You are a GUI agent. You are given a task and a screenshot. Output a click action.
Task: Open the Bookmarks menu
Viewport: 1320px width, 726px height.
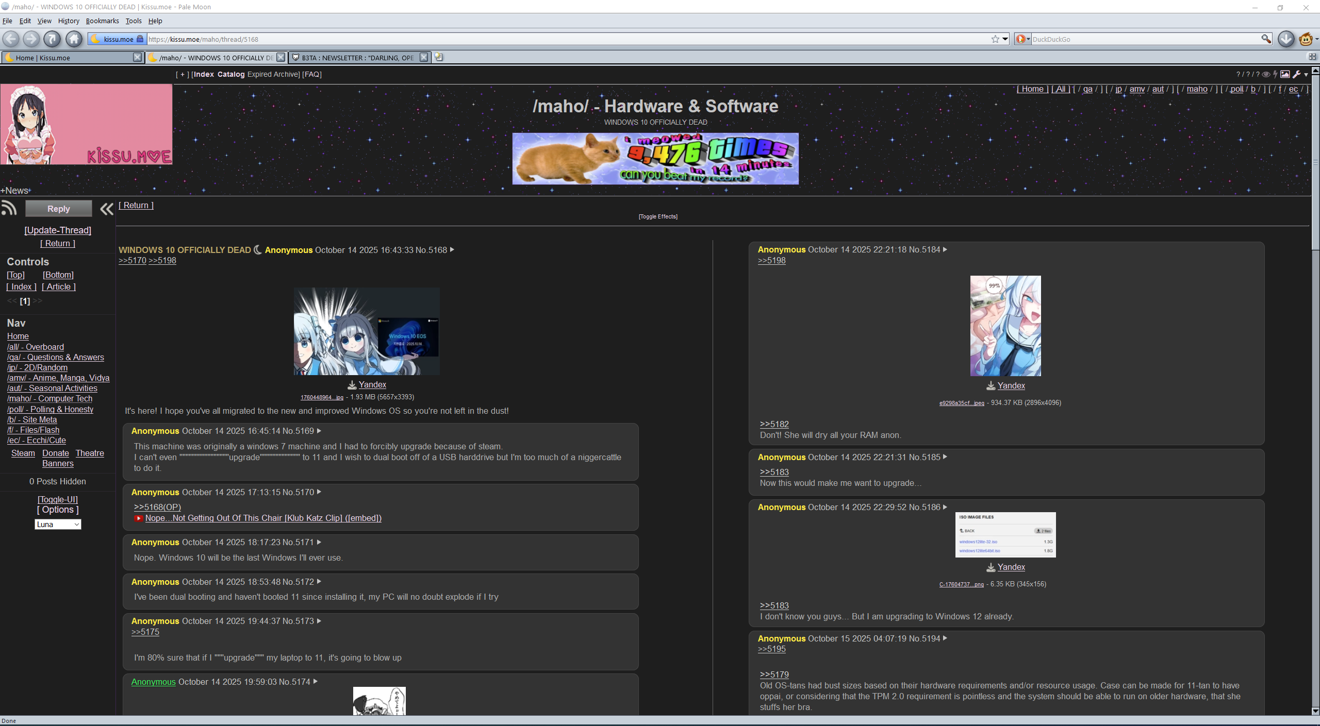(102, 21)
